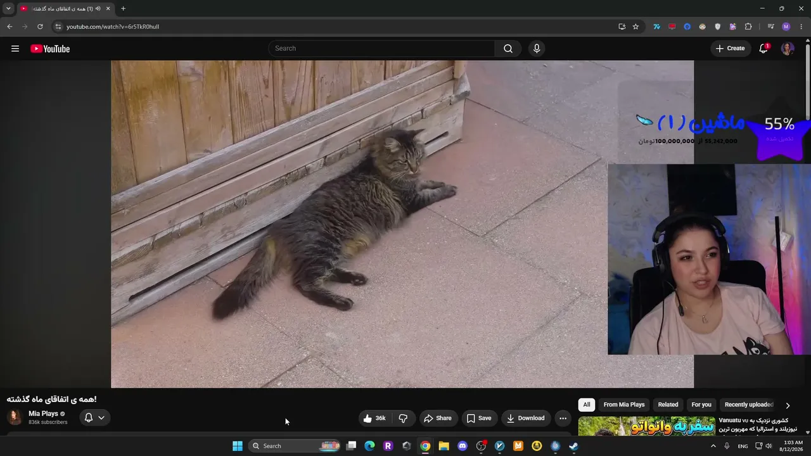Viewport: 811px width, 456px height.
Task: Dislike the video with thumbs-down button
Action: click(x=403, y=418)
